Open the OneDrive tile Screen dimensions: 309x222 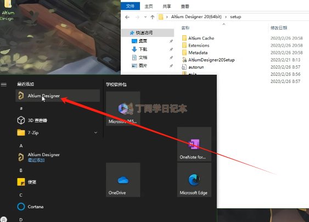[123, 180]
